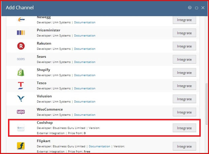
Task: Select the Flipkart channel name
Action: click(44, 141)
